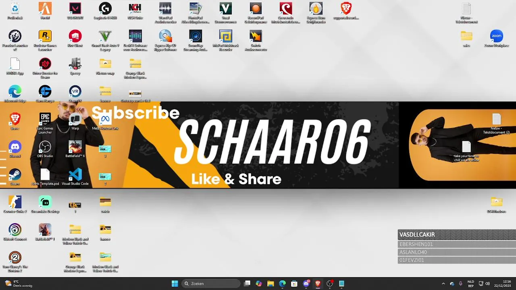Image resolution: width=516 pixels, height=290 pixels.
Task: Select Nieuw - Tekstdocument (2) file
Action: pos(497,124)
